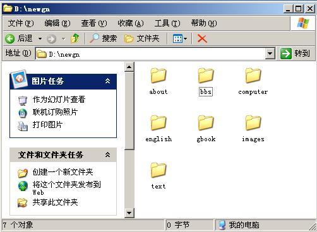
Task: Click the computer folder name label
Action: 253,92
